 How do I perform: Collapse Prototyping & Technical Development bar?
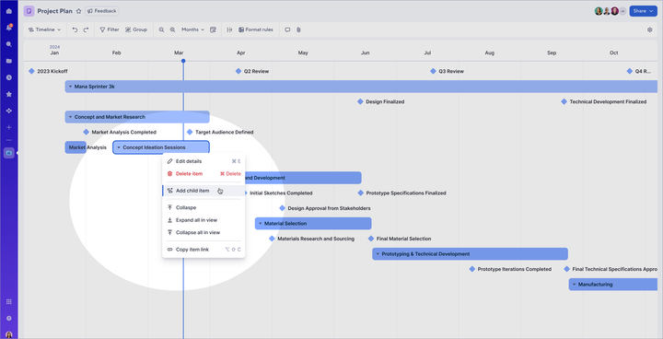(378, 254)
